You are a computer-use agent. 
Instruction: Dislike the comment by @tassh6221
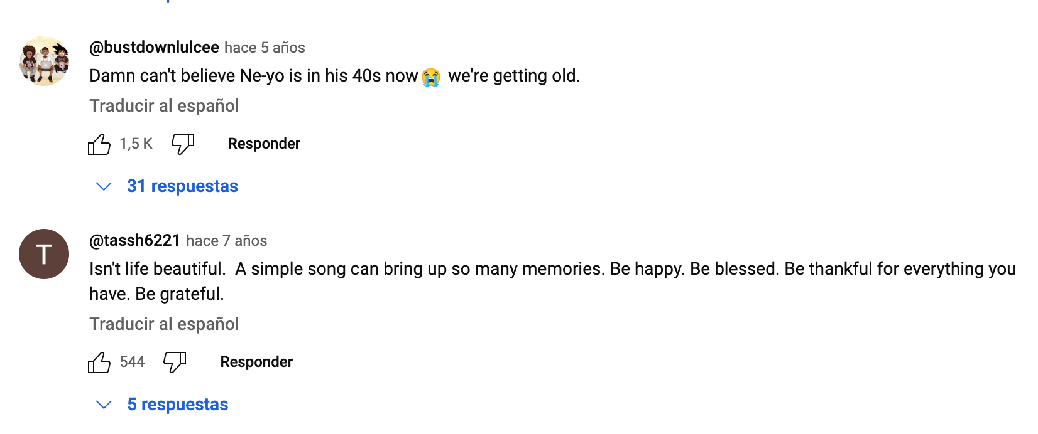point(175,363)
